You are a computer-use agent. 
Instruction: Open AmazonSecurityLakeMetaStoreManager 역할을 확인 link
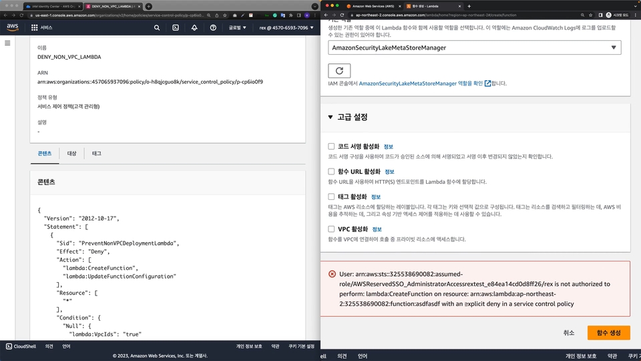pyautogui.click(x=421, y=83)
